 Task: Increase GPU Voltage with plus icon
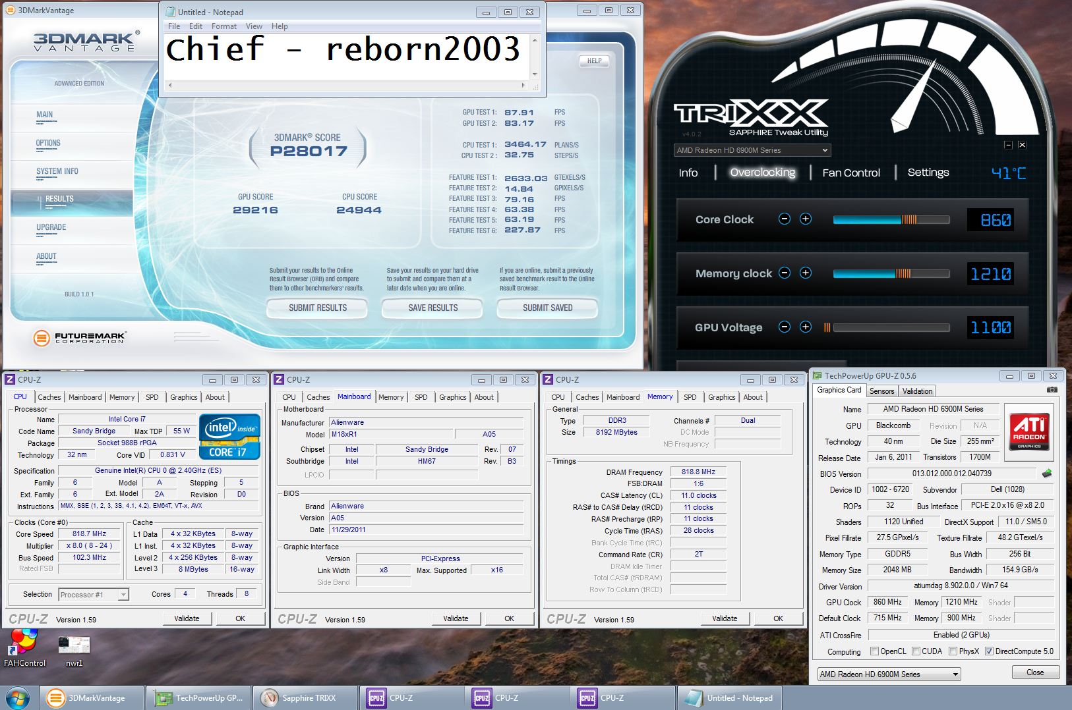(806, 327)
